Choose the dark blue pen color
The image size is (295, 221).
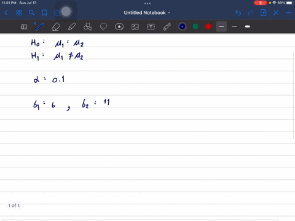point(183,26)
